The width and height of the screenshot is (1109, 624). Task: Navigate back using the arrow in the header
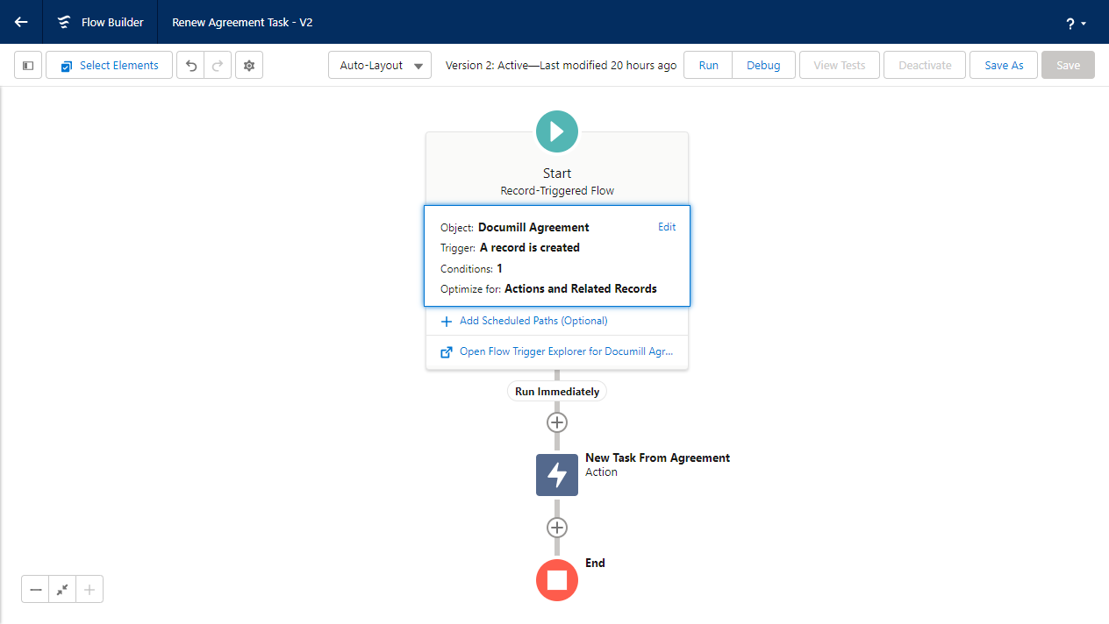pyautogui.click(x=19, y=21)
